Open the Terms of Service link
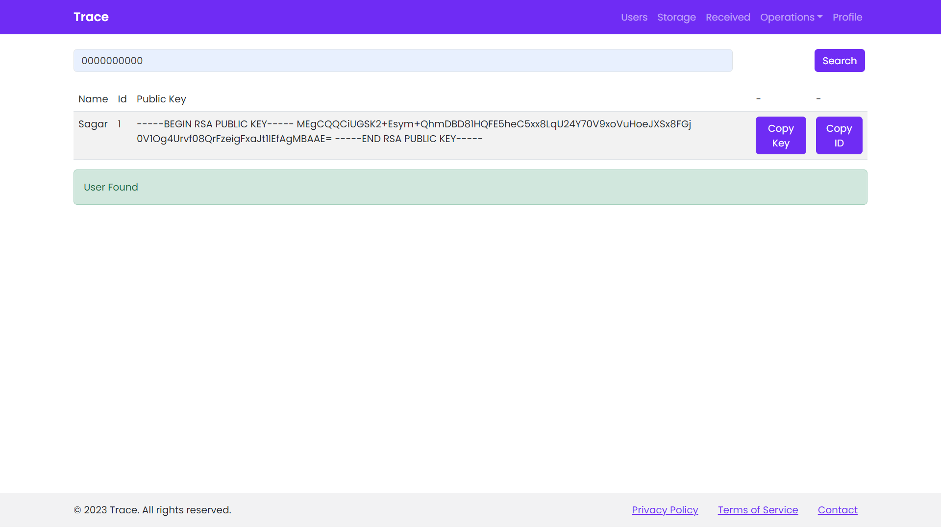The height and width of the screenshot is (529, 941). click(x=758, y=510)
